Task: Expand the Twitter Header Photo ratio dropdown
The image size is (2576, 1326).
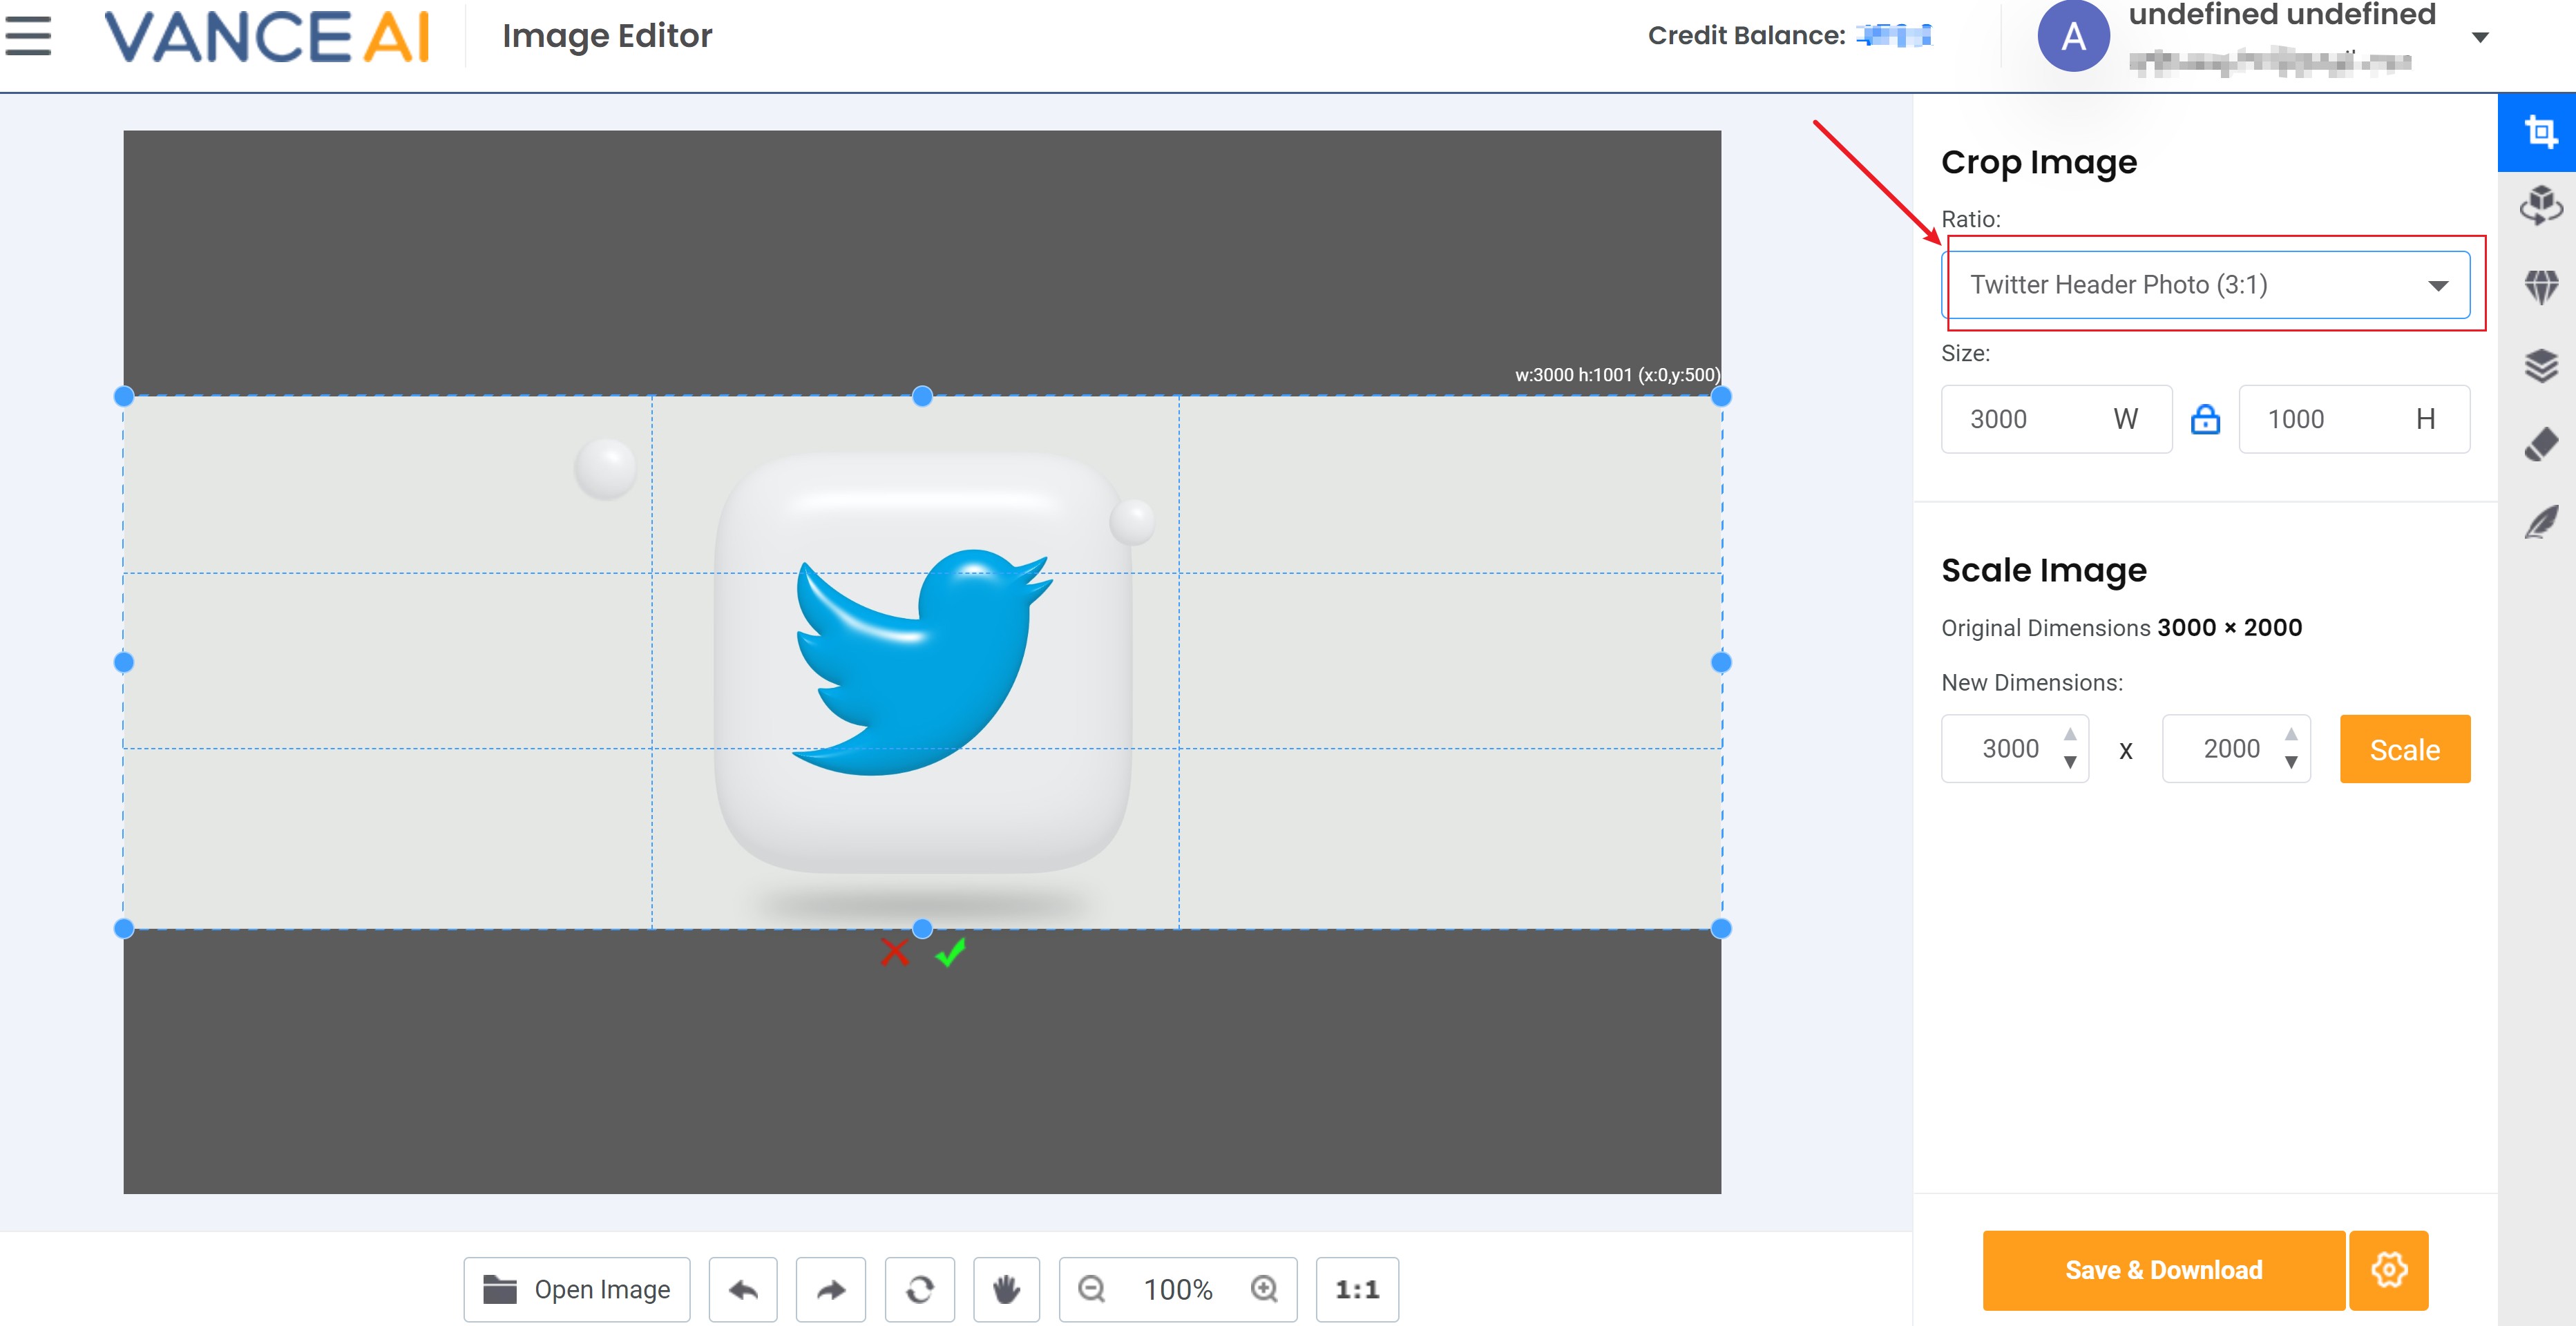Action: [2205, 285]
